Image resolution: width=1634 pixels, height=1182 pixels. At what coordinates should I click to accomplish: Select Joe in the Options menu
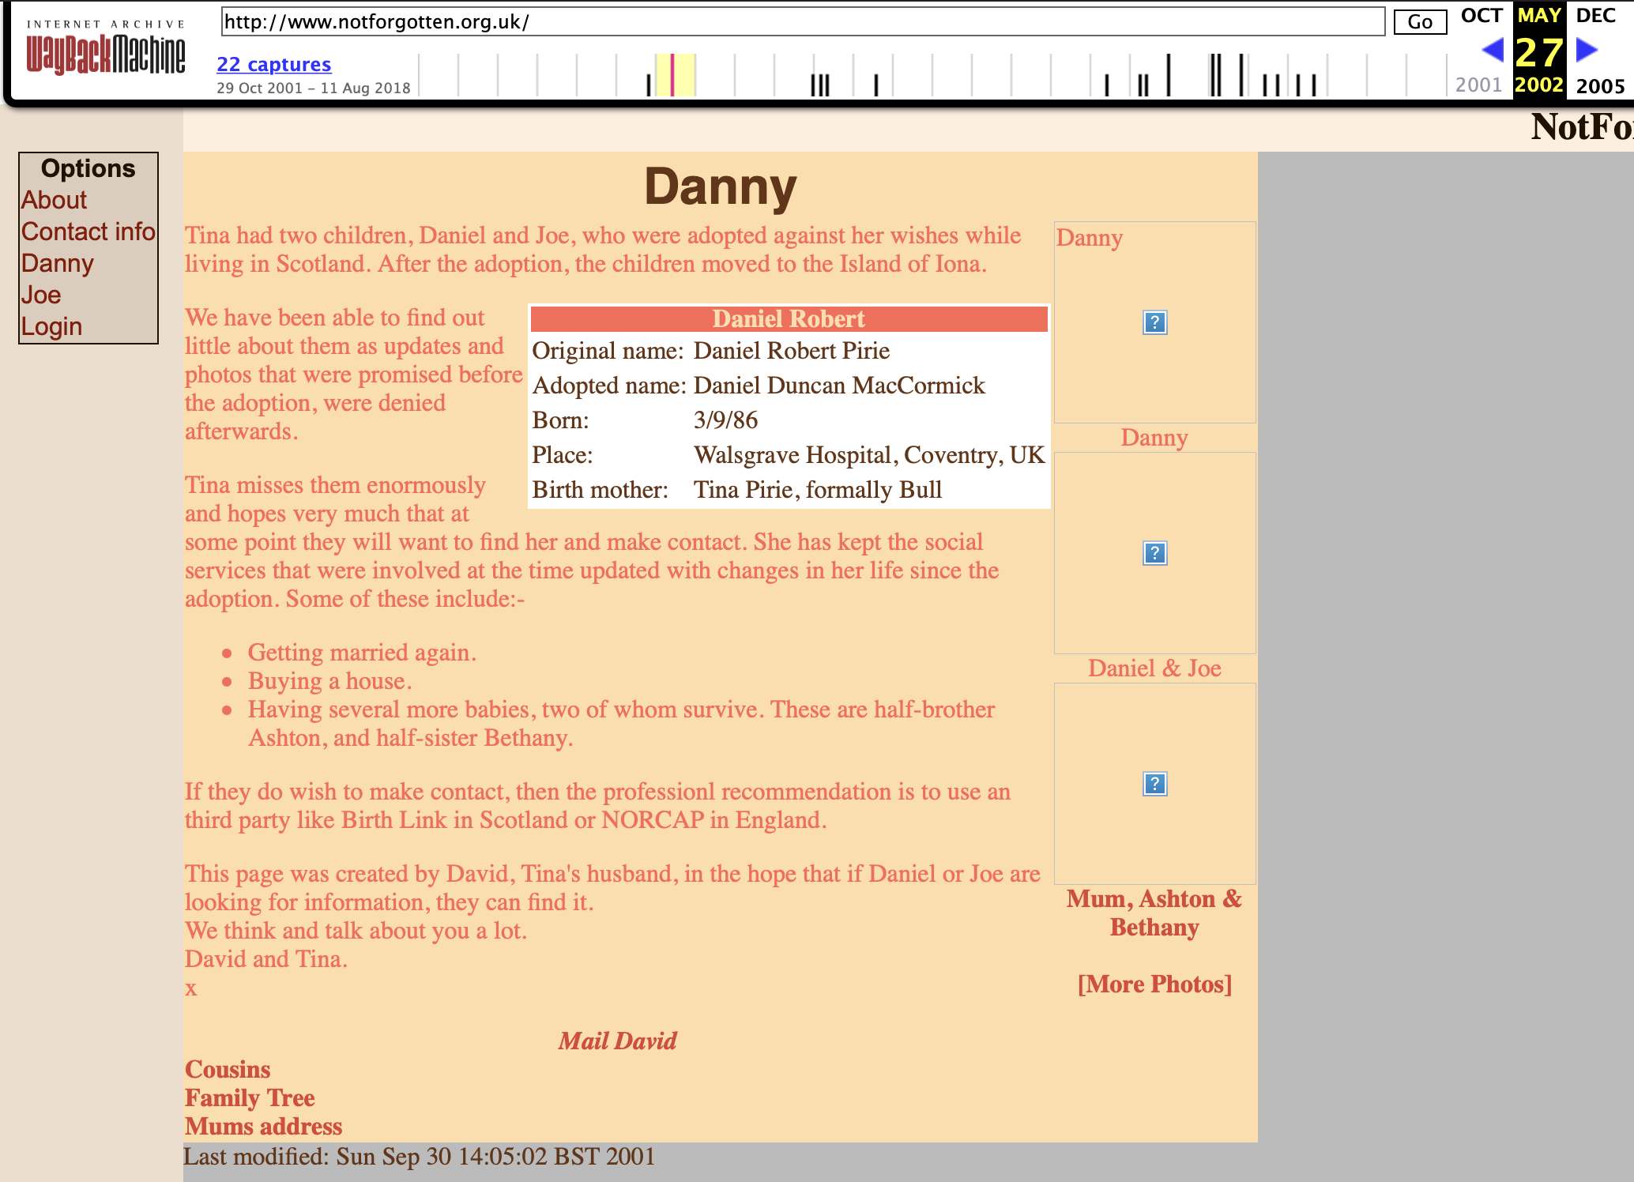click(x=41, y=295)
